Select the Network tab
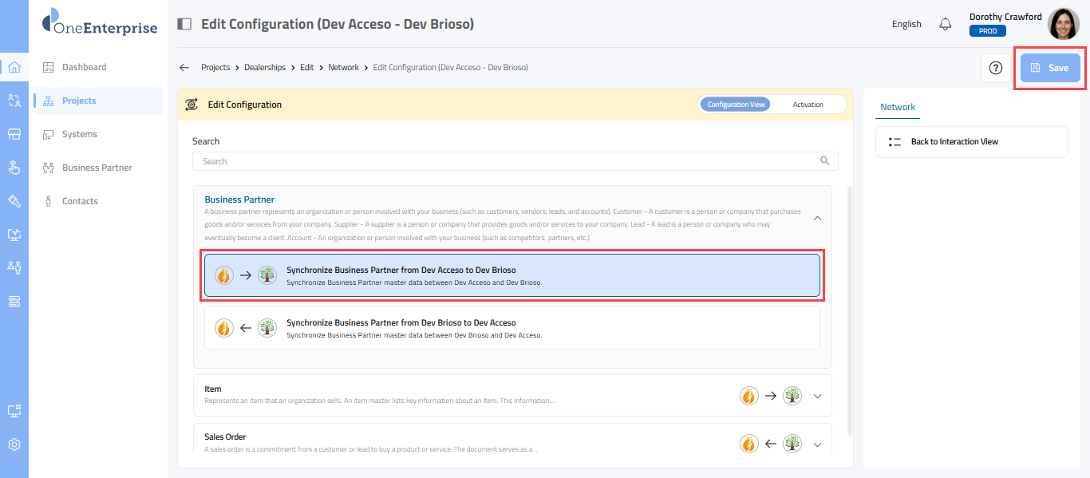 [x=898, y=107]
